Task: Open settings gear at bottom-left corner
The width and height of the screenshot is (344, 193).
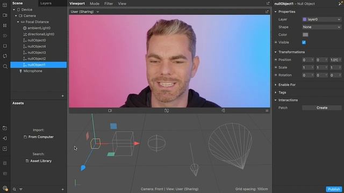Action: [5, 188]
